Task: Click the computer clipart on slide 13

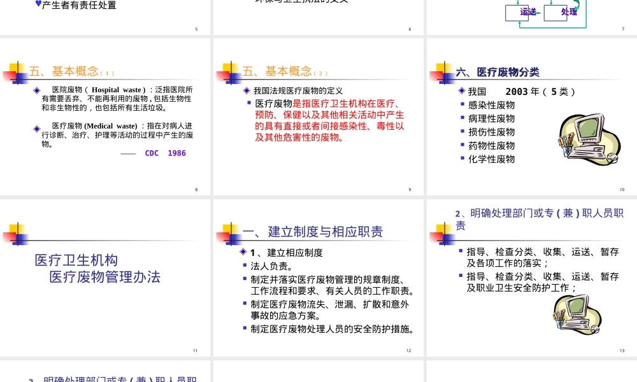Action: [577, 315]
